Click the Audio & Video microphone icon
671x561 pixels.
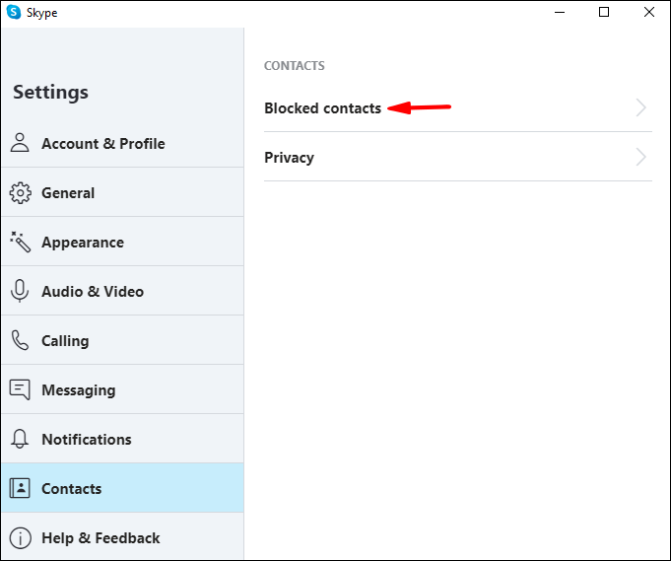pos(20,291)
